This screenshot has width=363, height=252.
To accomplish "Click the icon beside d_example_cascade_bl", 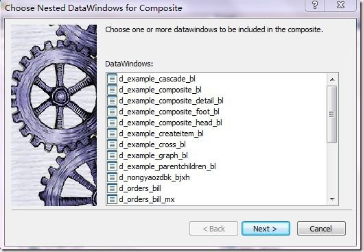I will click(x=112, y=79).
